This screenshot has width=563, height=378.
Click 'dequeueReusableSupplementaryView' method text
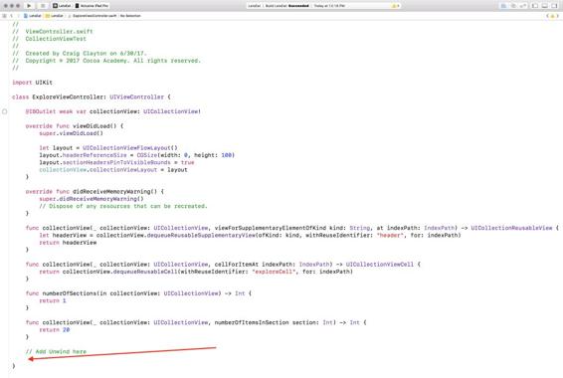point(201,235)
